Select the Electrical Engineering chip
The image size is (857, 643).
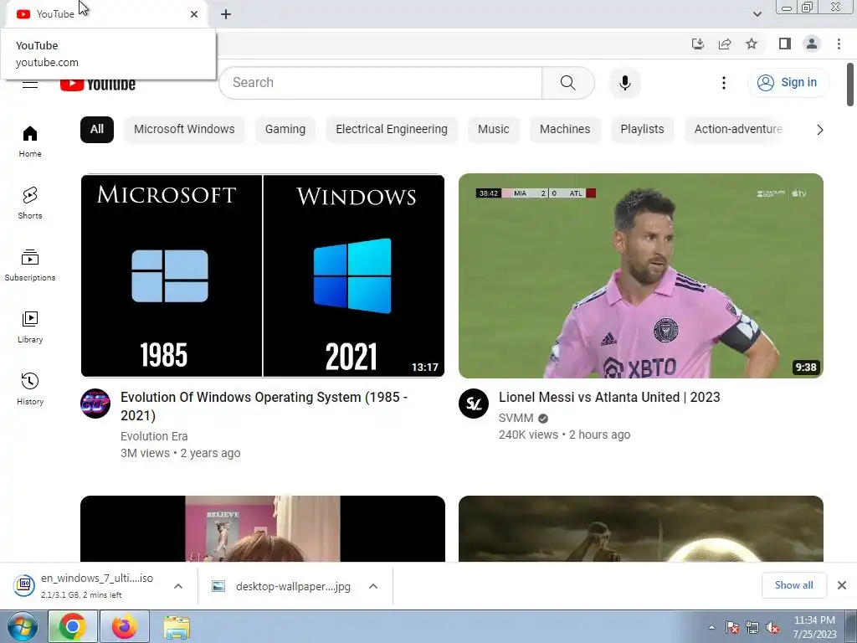pyautogui.click(x=392, y=130)
